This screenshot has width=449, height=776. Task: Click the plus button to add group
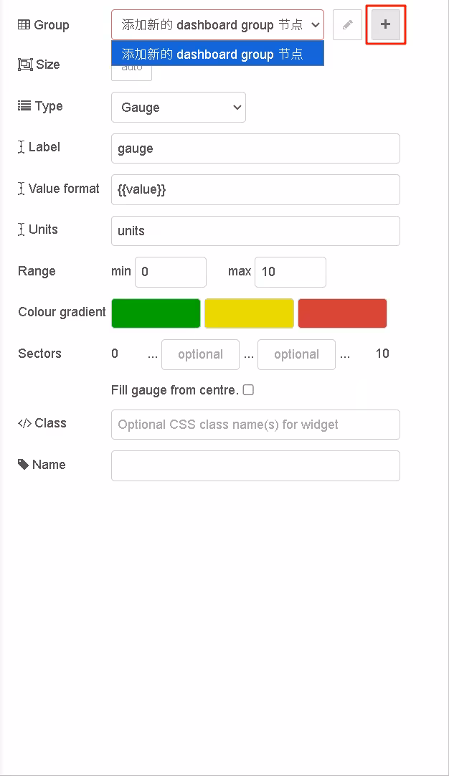[386, 24]
